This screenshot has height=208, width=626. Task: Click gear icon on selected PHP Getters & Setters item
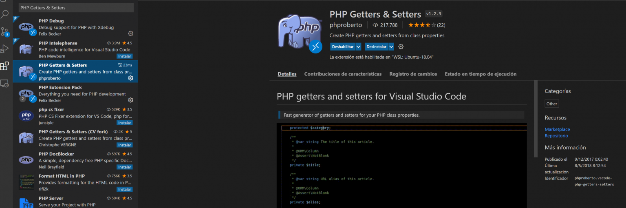click(131, 78)
